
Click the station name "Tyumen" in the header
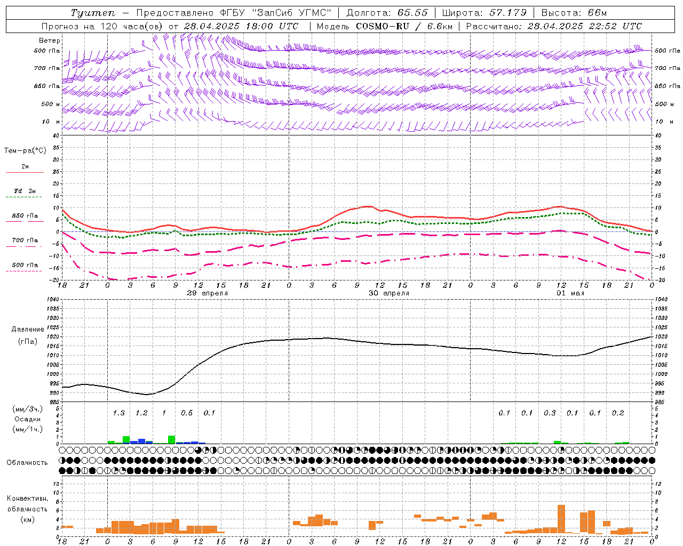click(x=92, y=13)
